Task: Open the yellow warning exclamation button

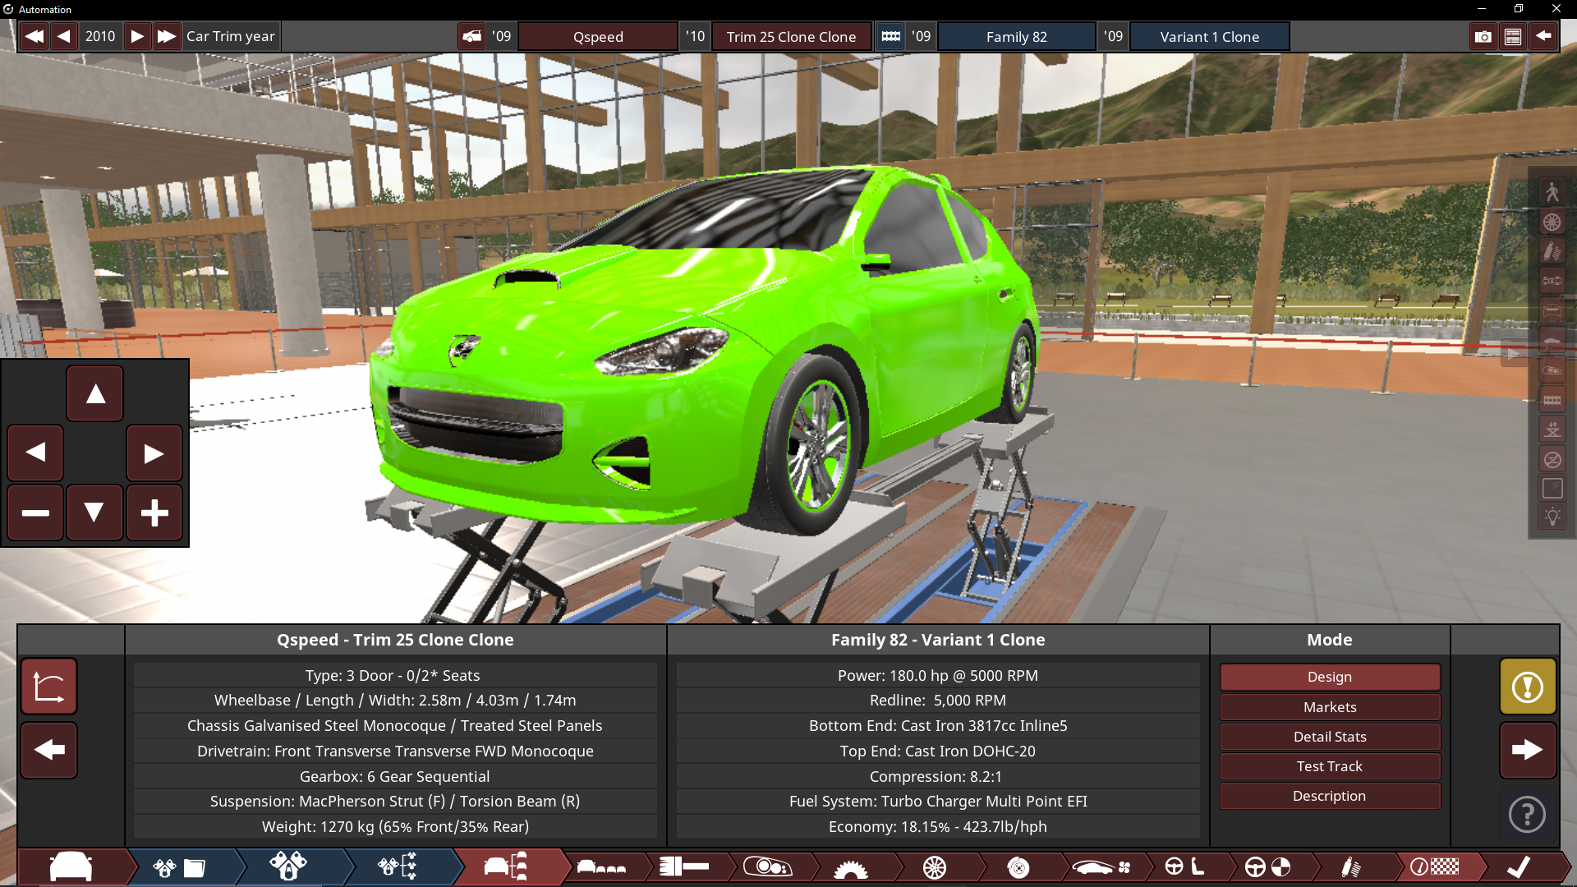Action: (1528, 687)
